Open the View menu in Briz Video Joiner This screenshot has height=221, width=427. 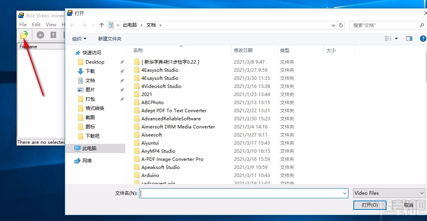51,25
